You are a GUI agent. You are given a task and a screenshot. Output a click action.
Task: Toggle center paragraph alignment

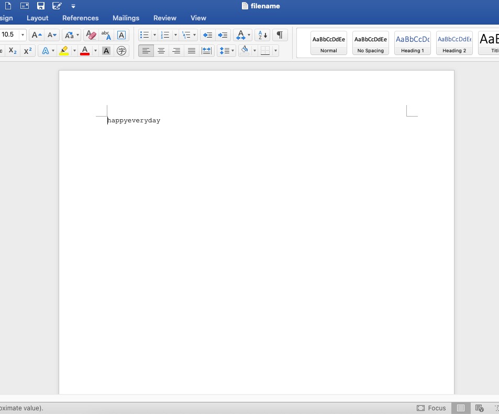161,50
